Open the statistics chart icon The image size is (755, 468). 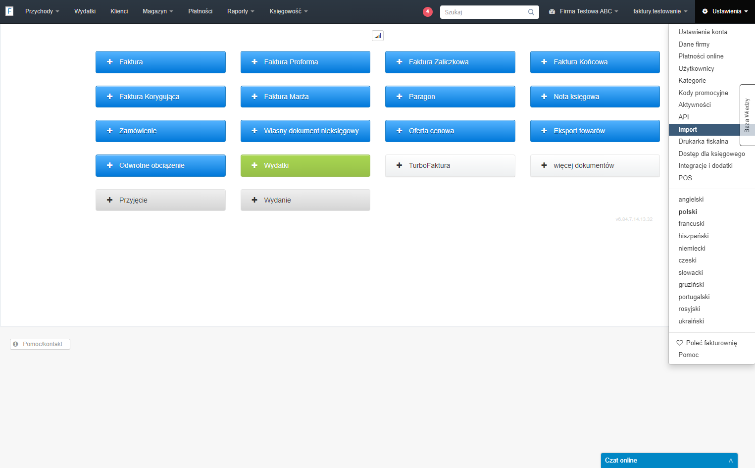coord(378,36)
